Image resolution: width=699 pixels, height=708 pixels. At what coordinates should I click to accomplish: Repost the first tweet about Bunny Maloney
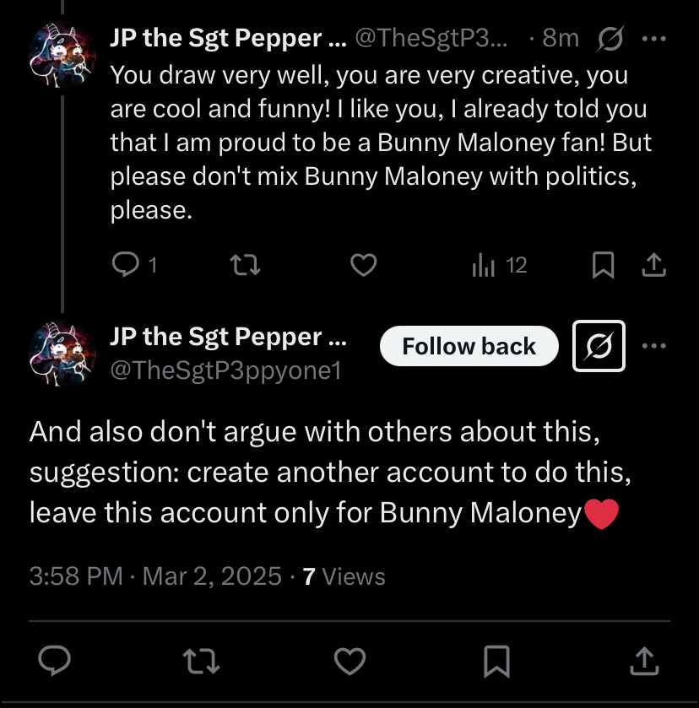pos(245,266)
